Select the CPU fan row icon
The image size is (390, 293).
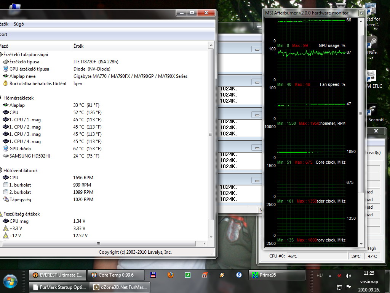point(6,177)
